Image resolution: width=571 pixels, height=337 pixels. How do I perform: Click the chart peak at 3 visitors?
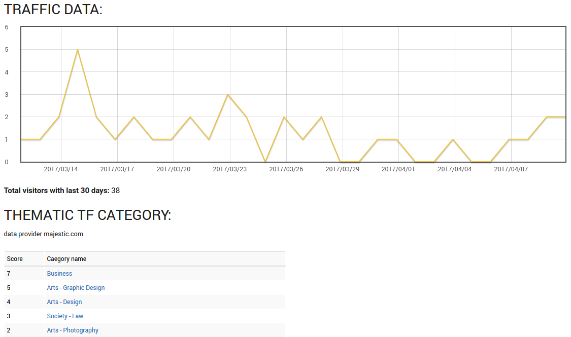tap(228, 95)
